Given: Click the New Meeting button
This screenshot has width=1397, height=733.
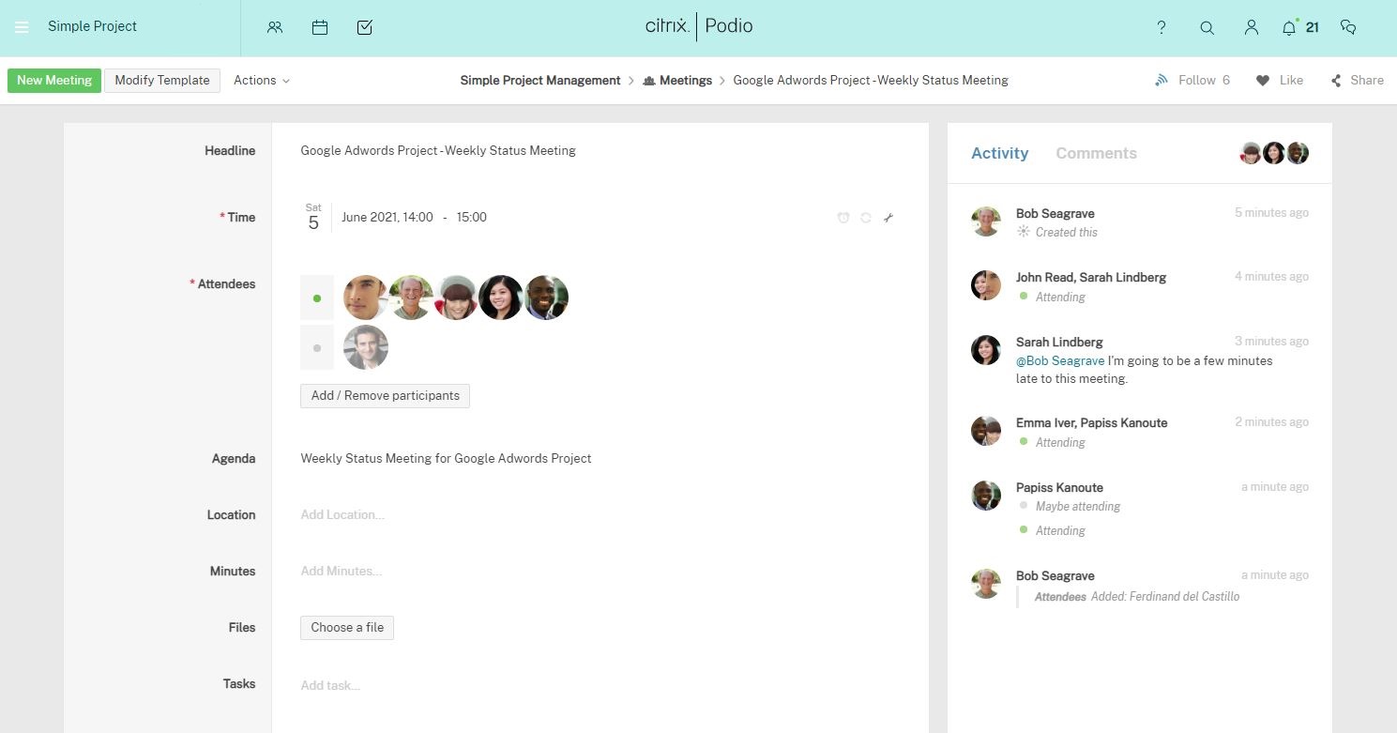Looking at the screenshot, I should tap(54, 81).
